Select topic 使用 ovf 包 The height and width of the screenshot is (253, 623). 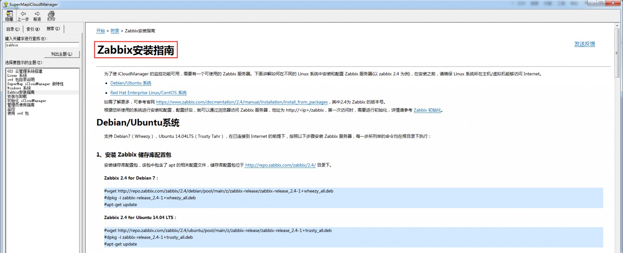pos(18,114)
